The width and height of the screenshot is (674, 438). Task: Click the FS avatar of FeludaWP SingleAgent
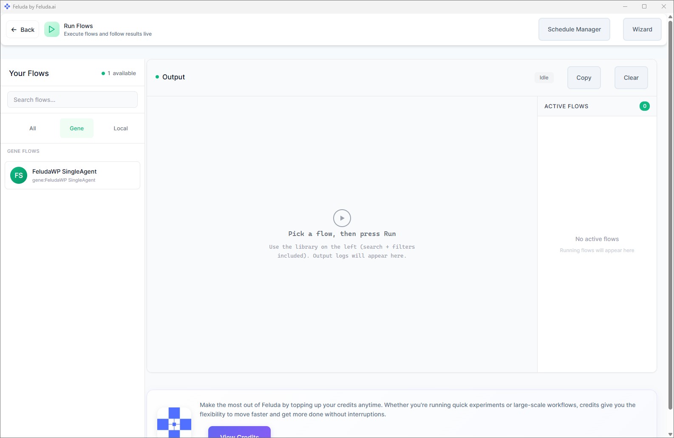coord(19,175)
